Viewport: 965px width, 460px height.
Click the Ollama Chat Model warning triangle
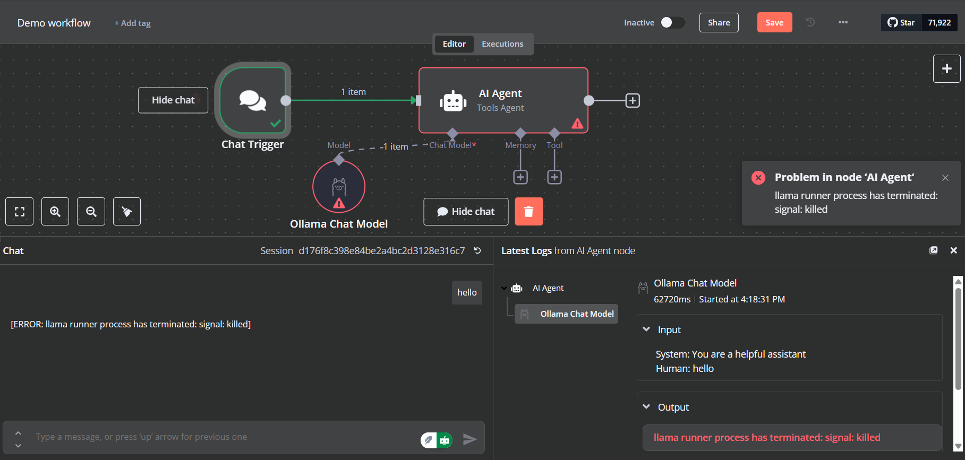(339, 203)
